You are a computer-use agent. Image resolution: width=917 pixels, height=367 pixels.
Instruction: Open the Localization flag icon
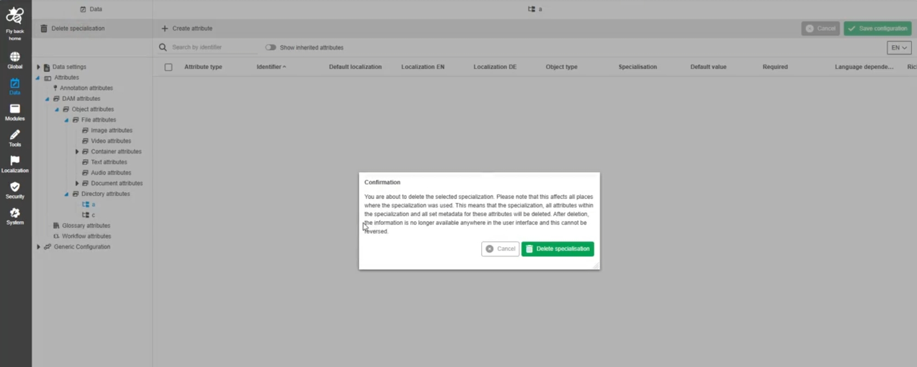15,161
